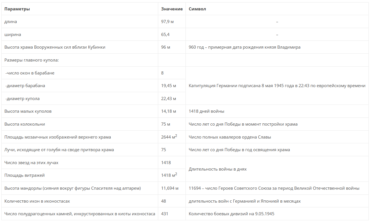The width and height of the screenshot is (371, 222).
Task: Select the "Размеры главного купола:" cell
Action: [31, 60]
